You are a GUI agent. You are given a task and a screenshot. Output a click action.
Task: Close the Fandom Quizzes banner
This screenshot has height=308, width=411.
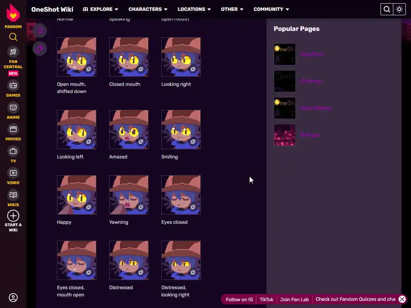coord(402,299)
